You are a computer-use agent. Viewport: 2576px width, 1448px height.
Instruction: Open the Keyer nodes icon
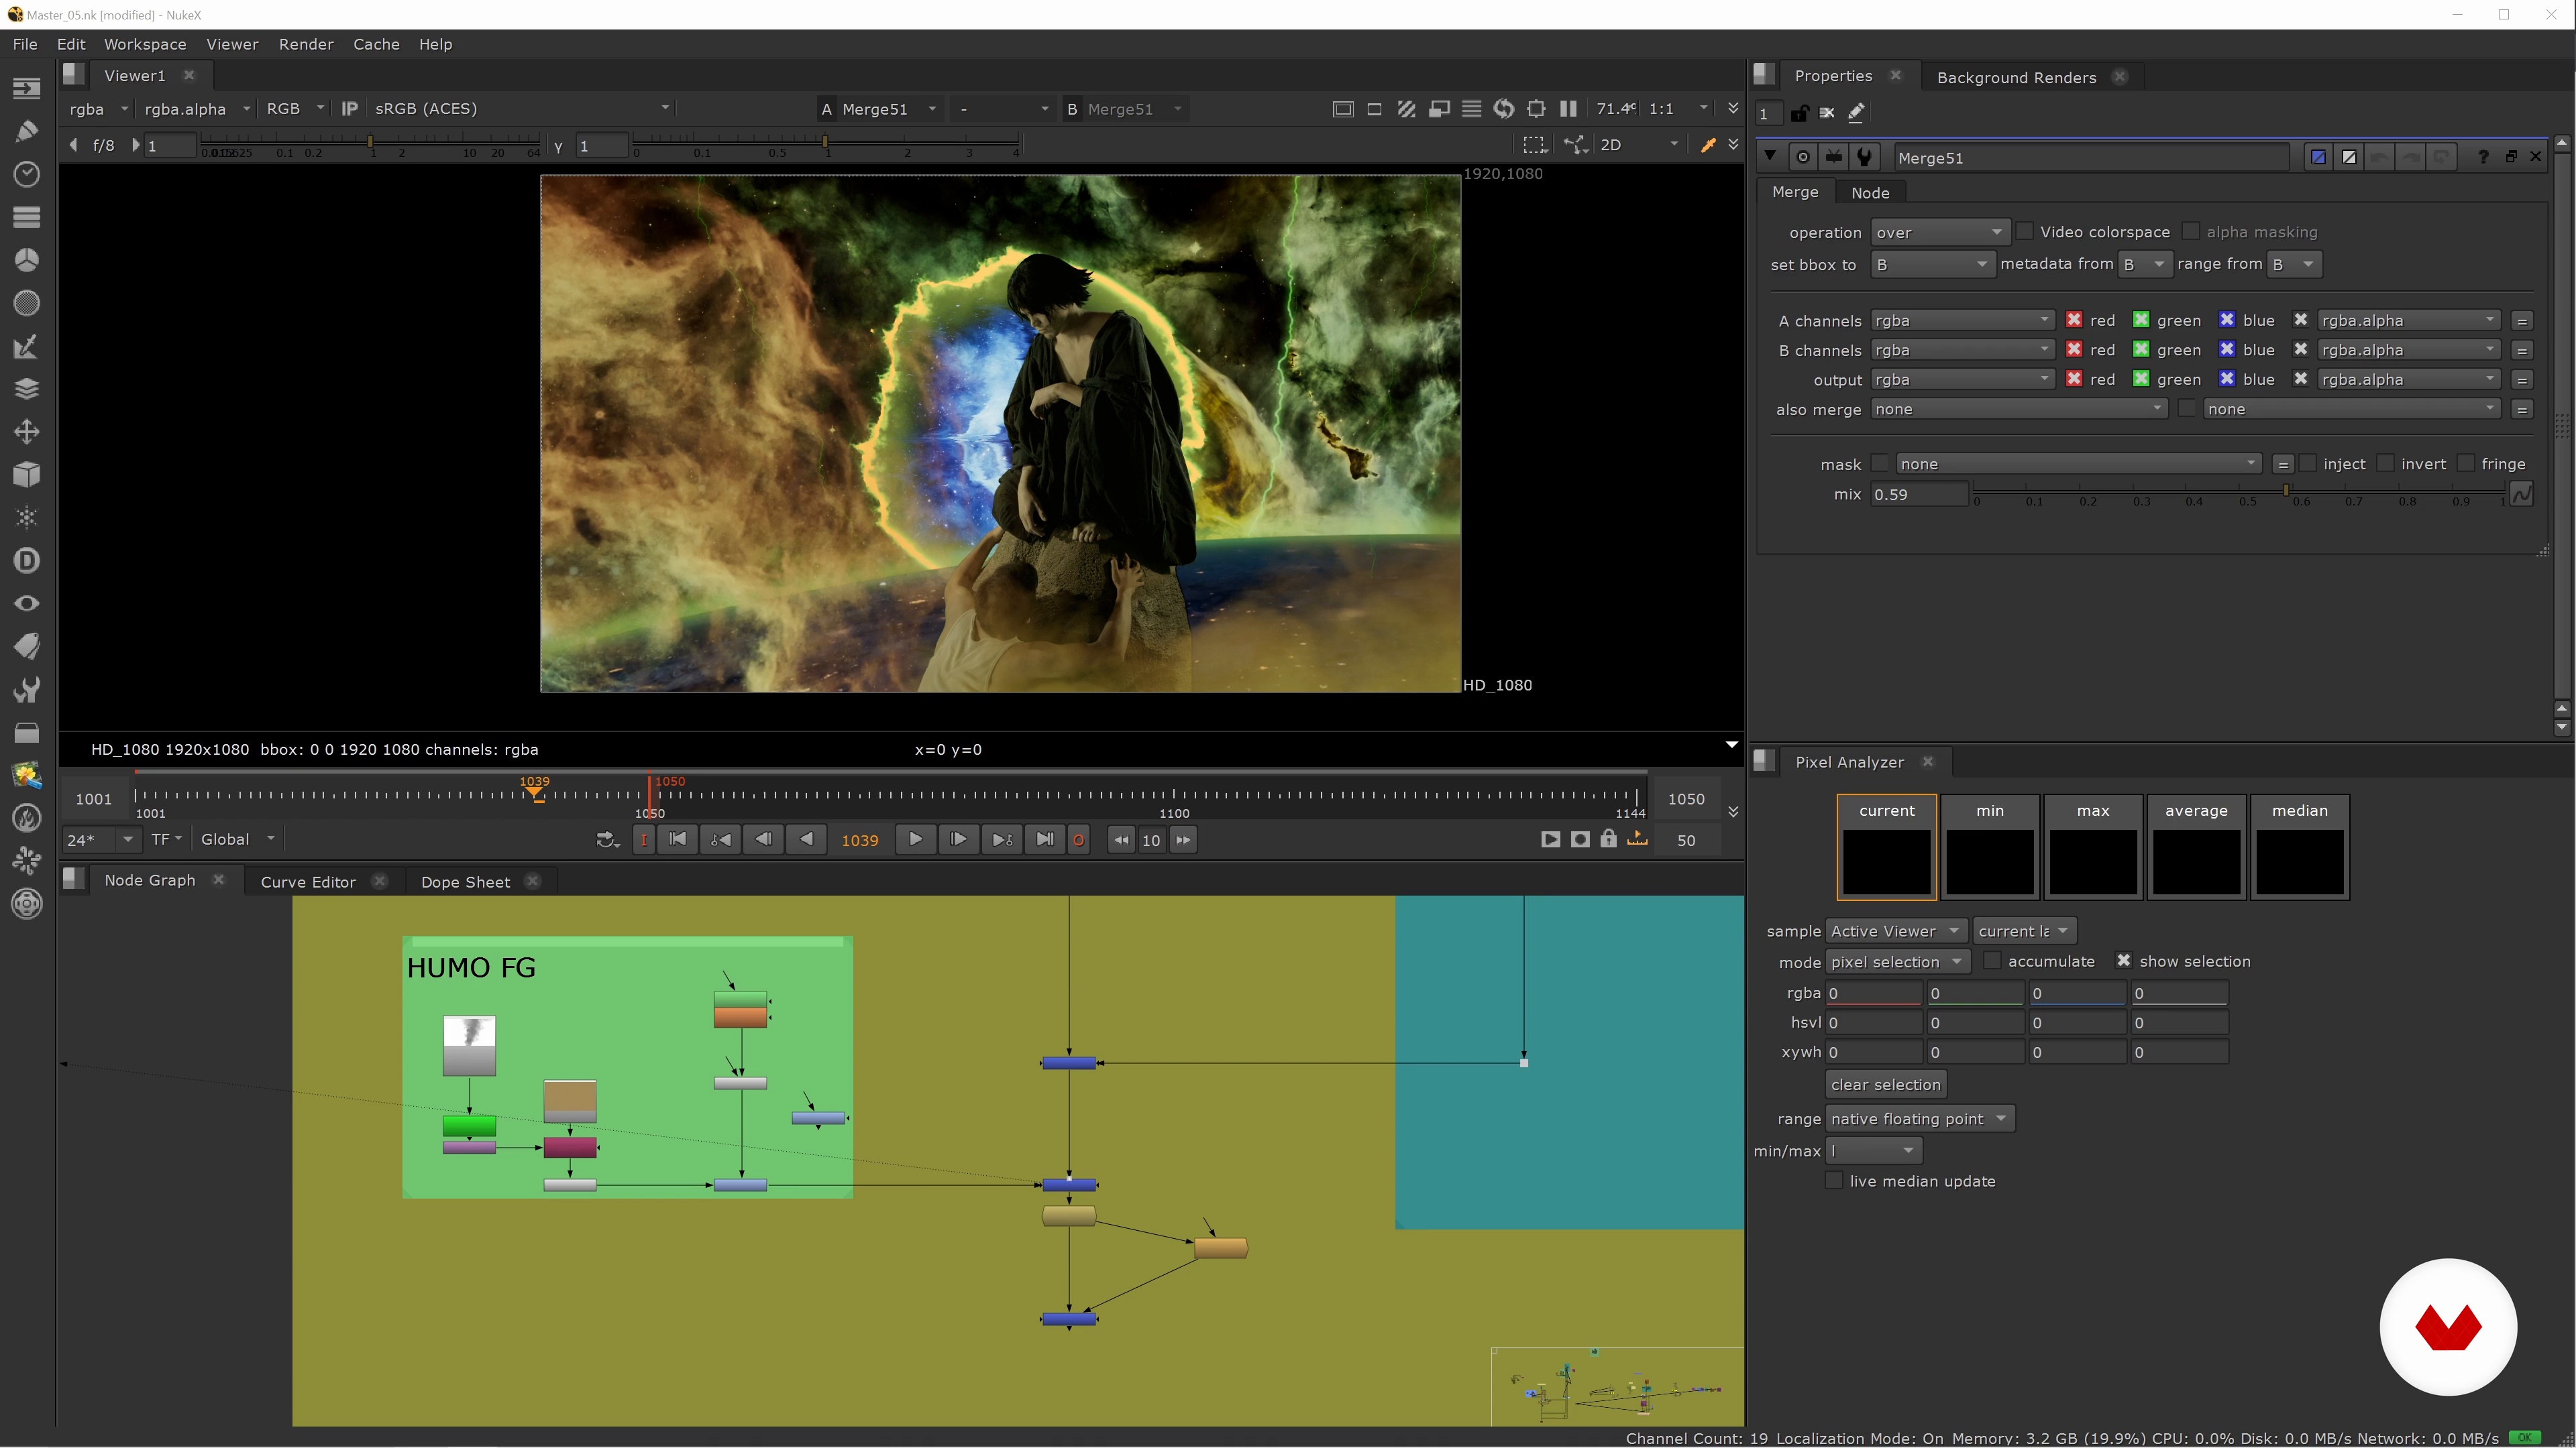(x=27, y=346)
